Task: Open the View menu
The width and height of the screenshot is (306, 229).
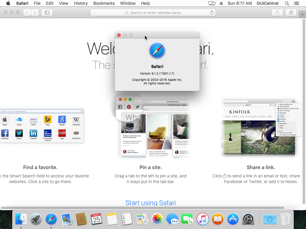Action: (63, 3)
